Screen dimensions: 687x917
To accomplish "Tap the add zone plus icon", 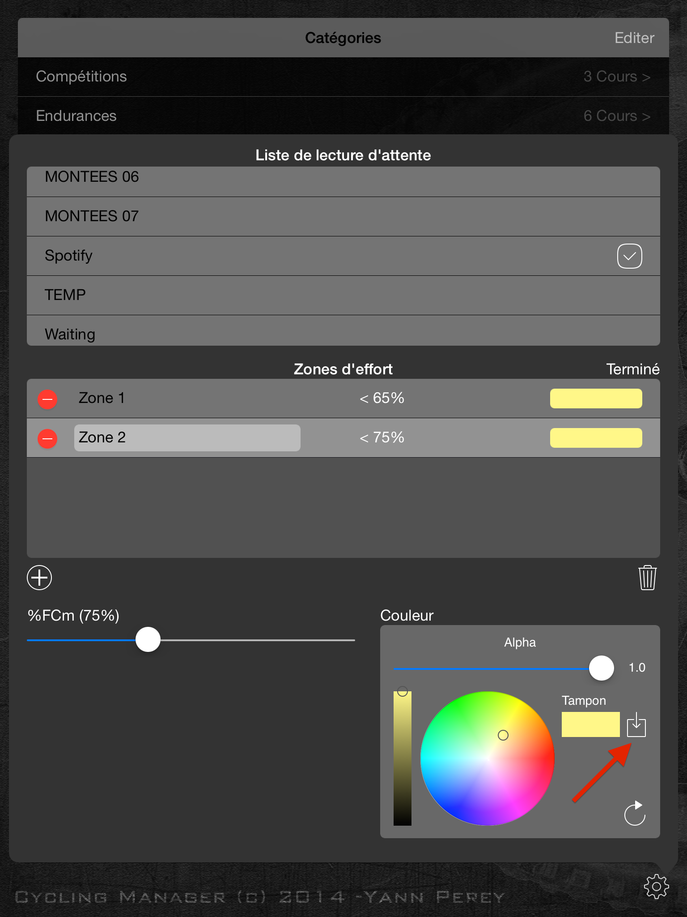I will tap(39, 578).
